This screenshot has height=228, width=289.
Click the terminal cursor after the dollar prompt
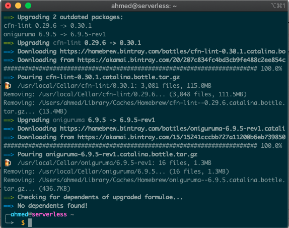[30, 222]
